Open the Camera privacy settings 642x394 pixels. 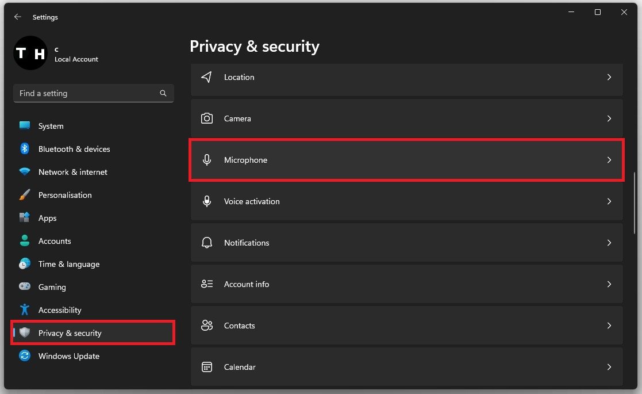click(406, 118)
